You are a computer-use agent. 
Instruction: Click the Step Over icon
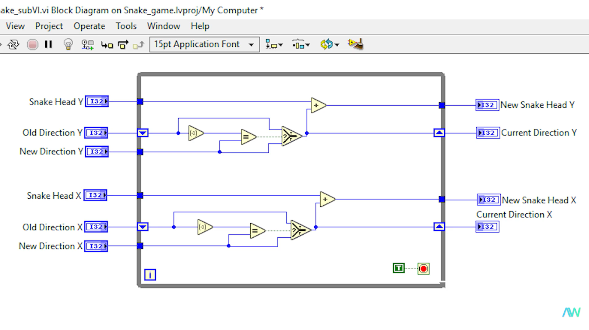(123, 45)
